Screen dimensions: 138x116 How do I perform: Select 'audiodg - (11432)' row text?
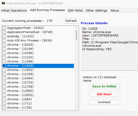21,36
